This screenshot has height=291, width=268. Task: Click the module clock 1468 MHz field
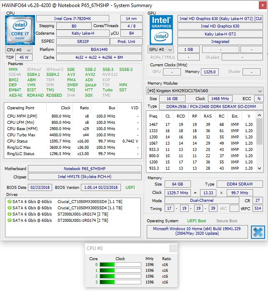tap(220, 99)
